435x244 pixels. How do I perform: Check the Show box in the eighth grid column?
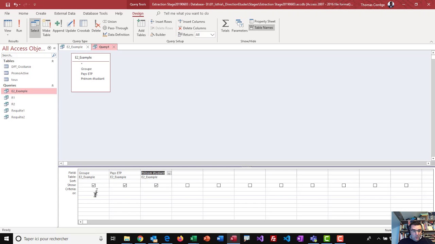(x=312, y=185)
